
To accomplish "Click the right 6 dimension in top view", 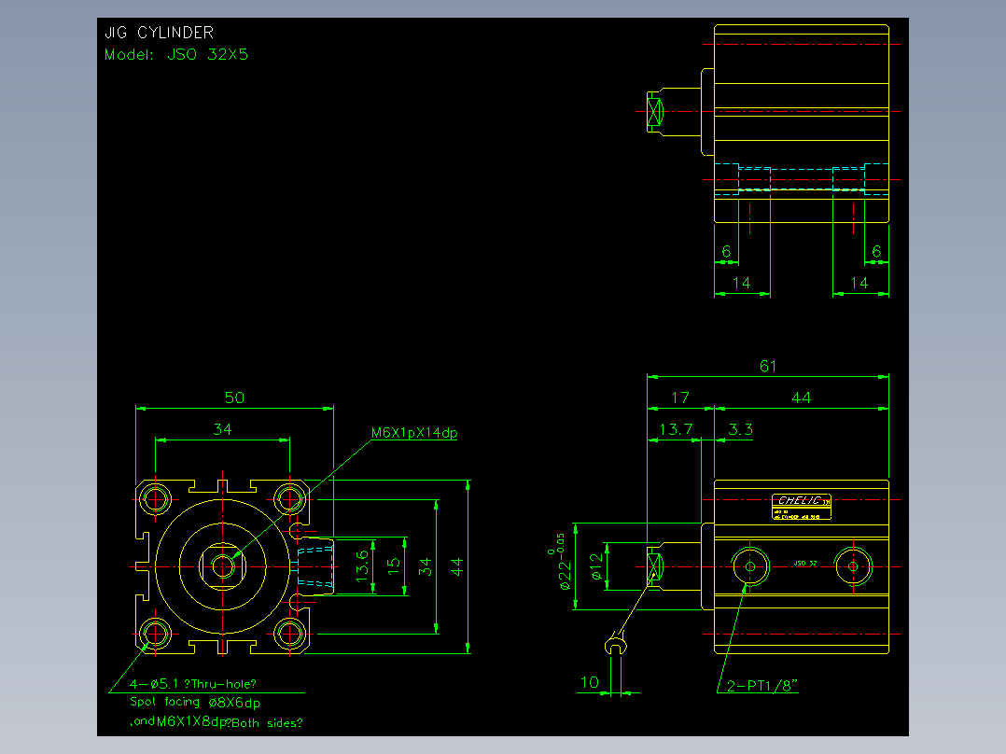I will point(876,252).
